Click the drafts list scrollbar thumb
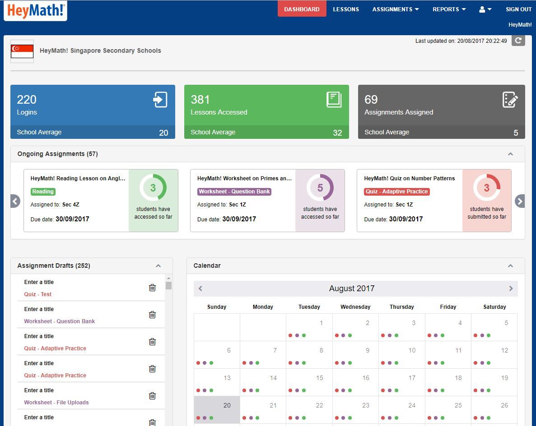The height and width of the screenshot is (426, 536). (168, 285)
